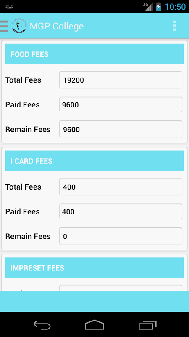The image size is (189, 337).
Task: Tap the IMPRESET FEES section header
Action: (x=94, y=267)
